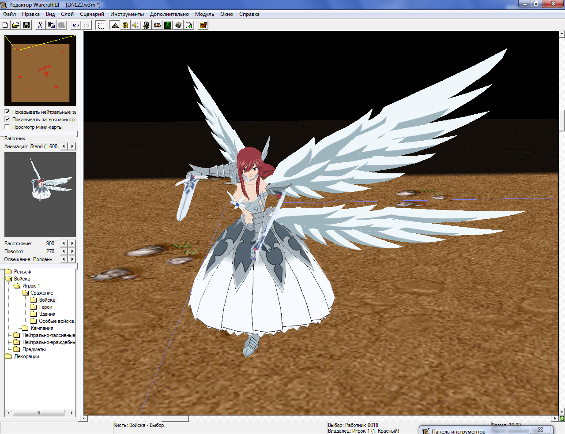Open the Trigger editor letter 'a' icon
Screen dimensions: 565x434
tap(125, 25)
